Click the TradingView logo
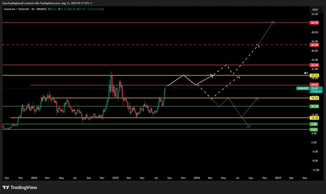The width and height of the screenshot is (326, 194). (19, 188)
